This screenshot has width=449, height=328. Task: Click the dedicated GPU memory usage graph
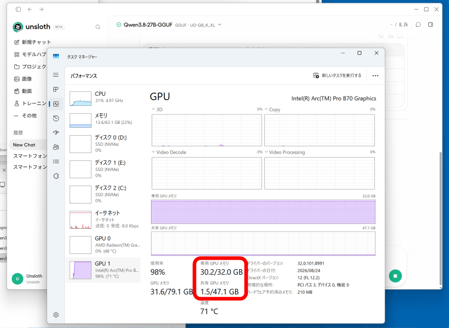click(x=263, y=212)
